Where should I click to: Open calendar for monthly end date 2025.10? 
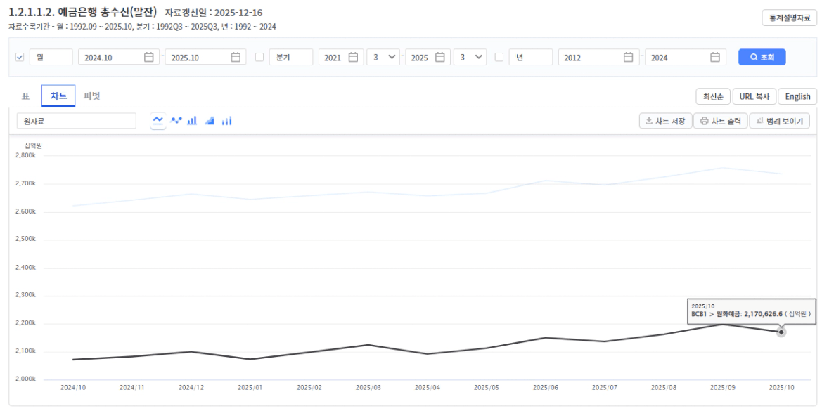(236, 58)
